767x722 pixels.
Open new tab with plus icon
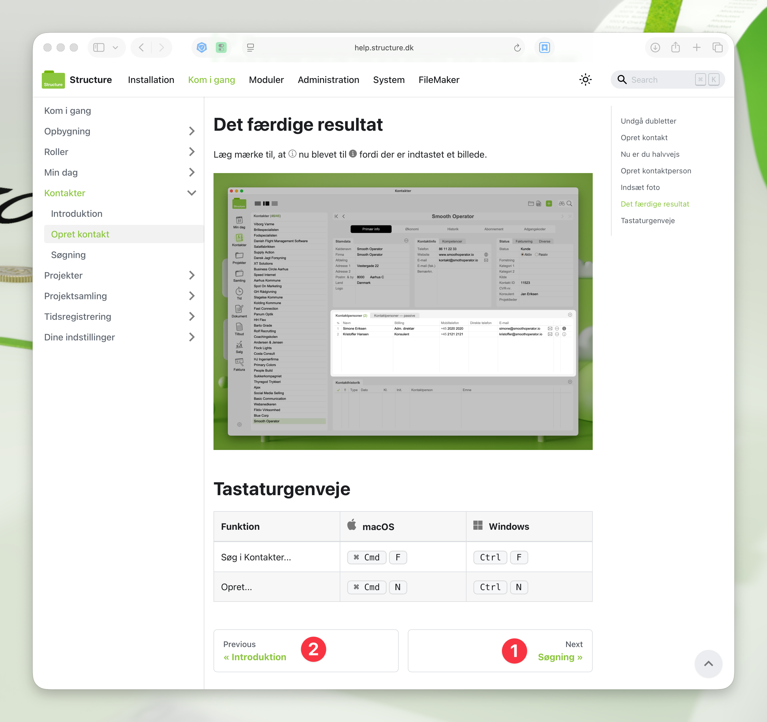click(696, 47)
